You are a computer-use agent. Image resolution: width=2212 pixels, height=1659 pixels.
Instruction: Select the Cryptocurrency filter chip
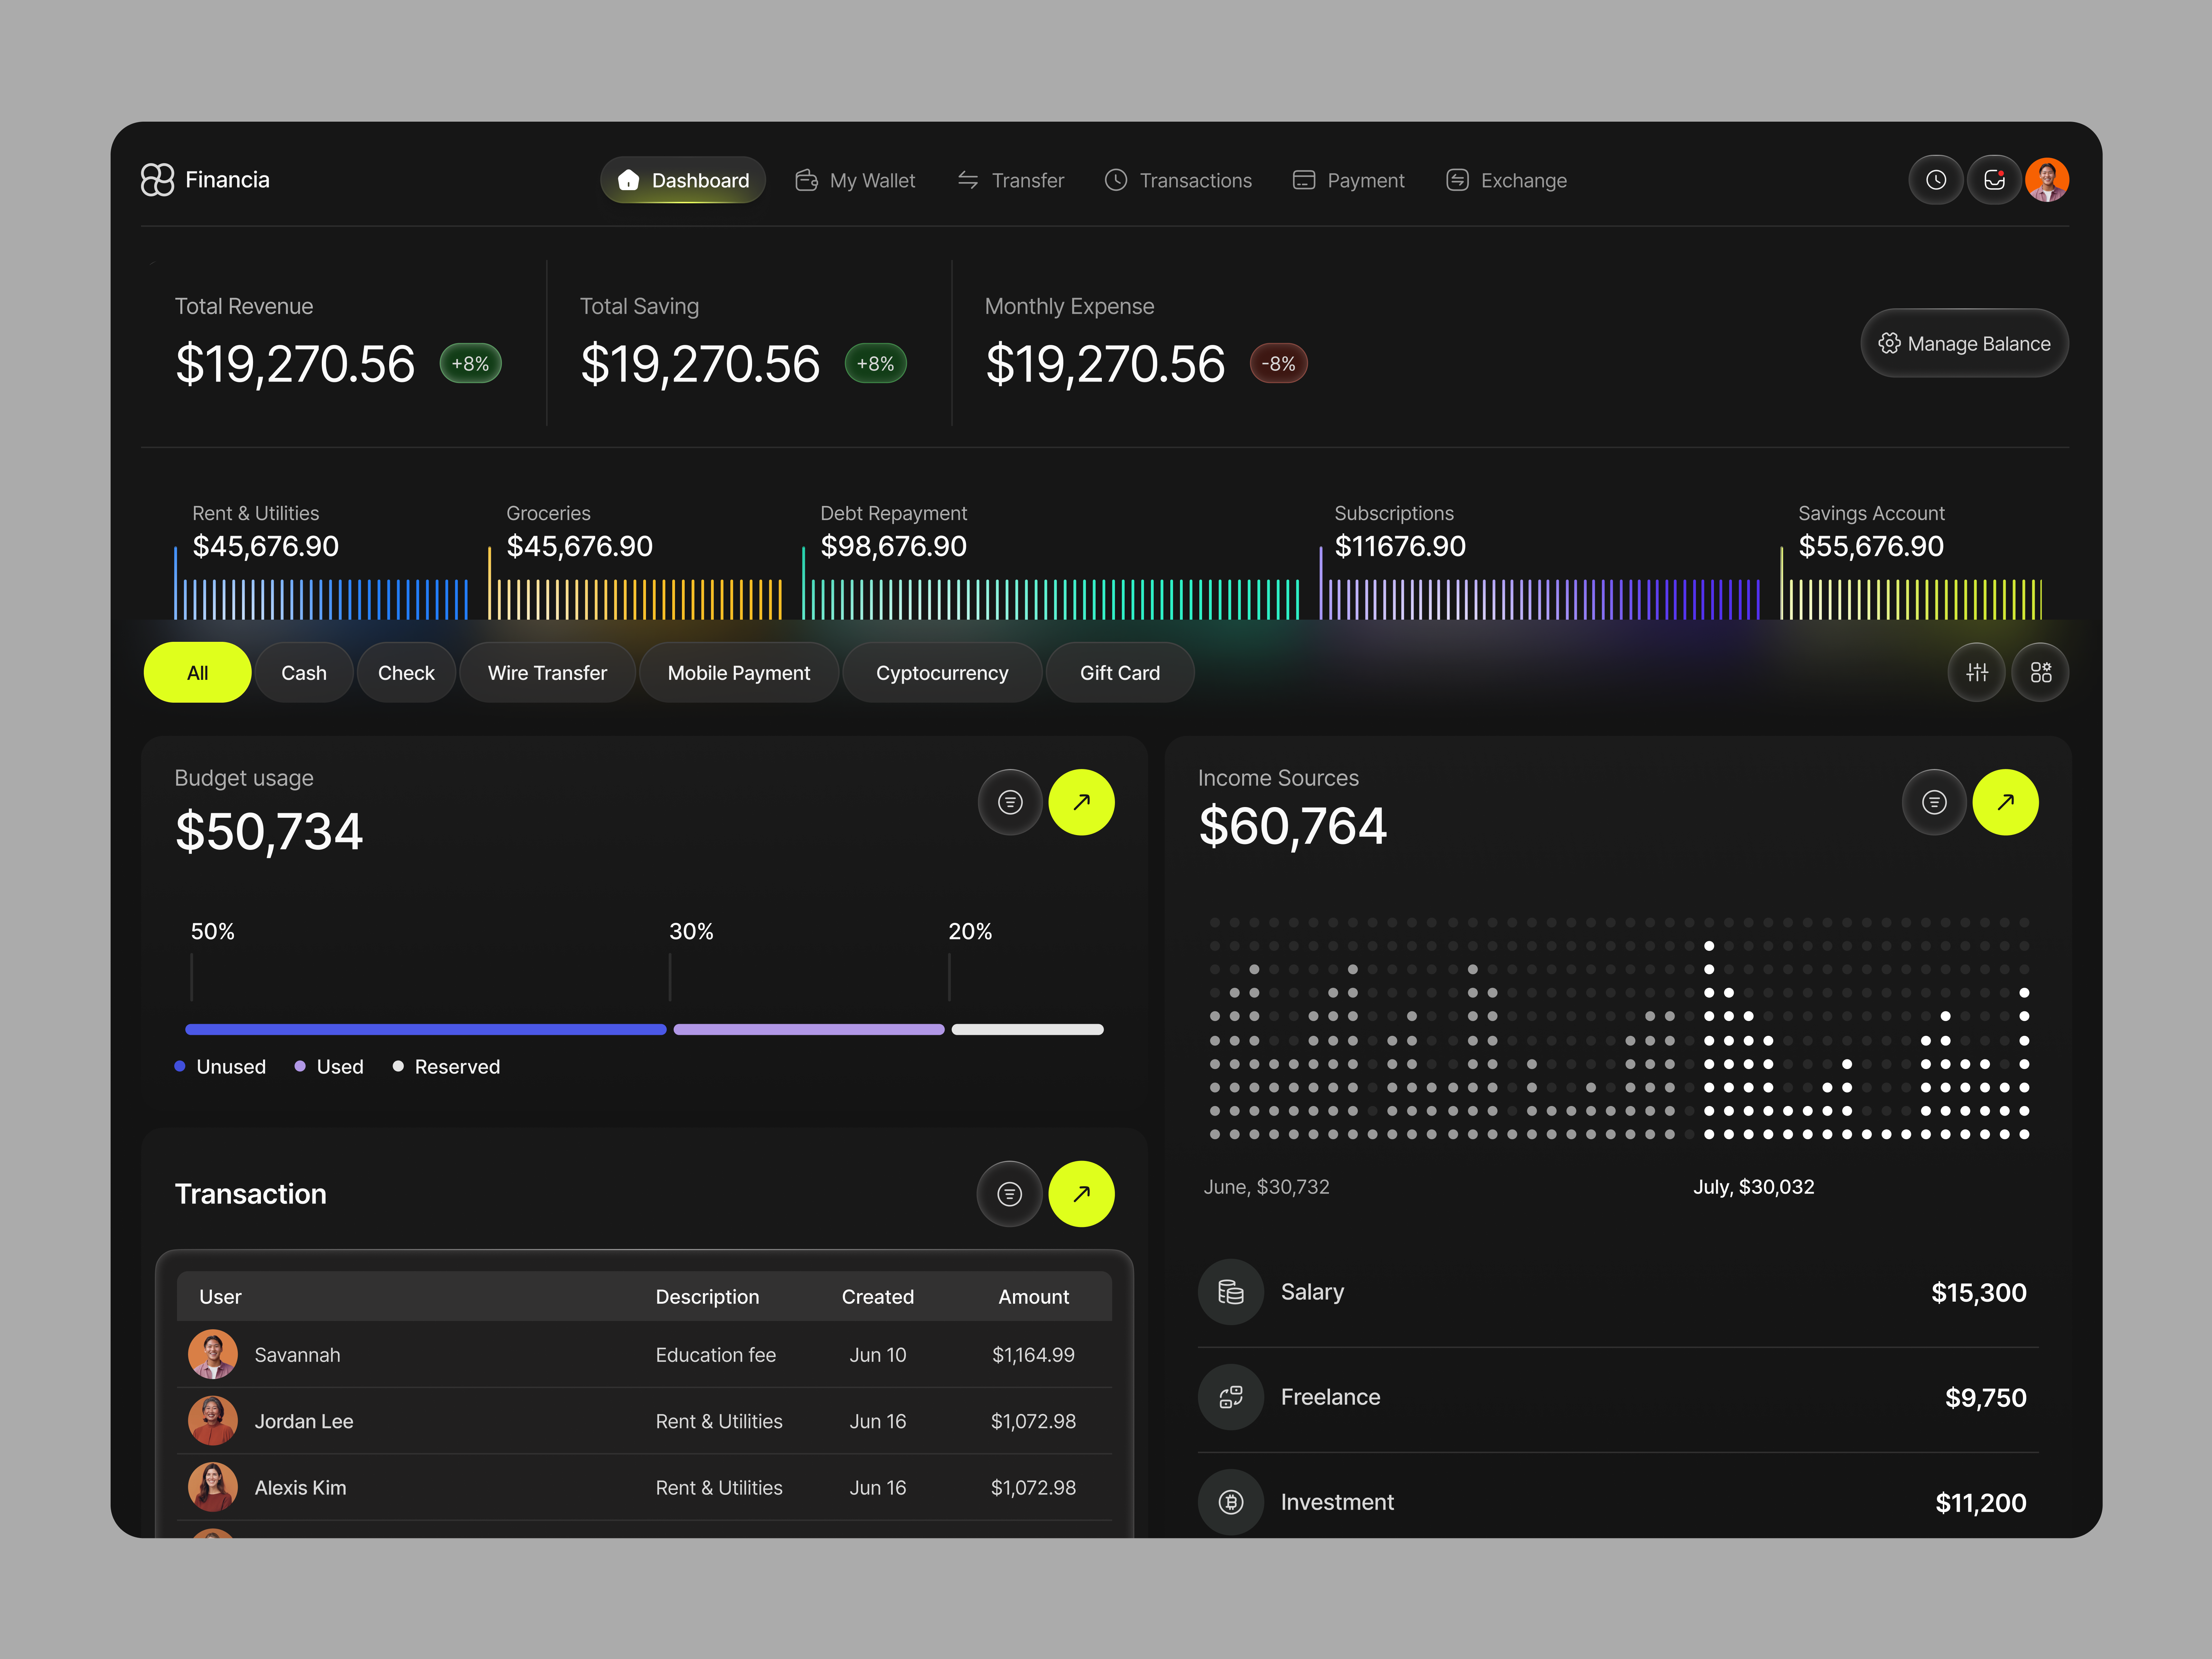click(x=941, y=672)
